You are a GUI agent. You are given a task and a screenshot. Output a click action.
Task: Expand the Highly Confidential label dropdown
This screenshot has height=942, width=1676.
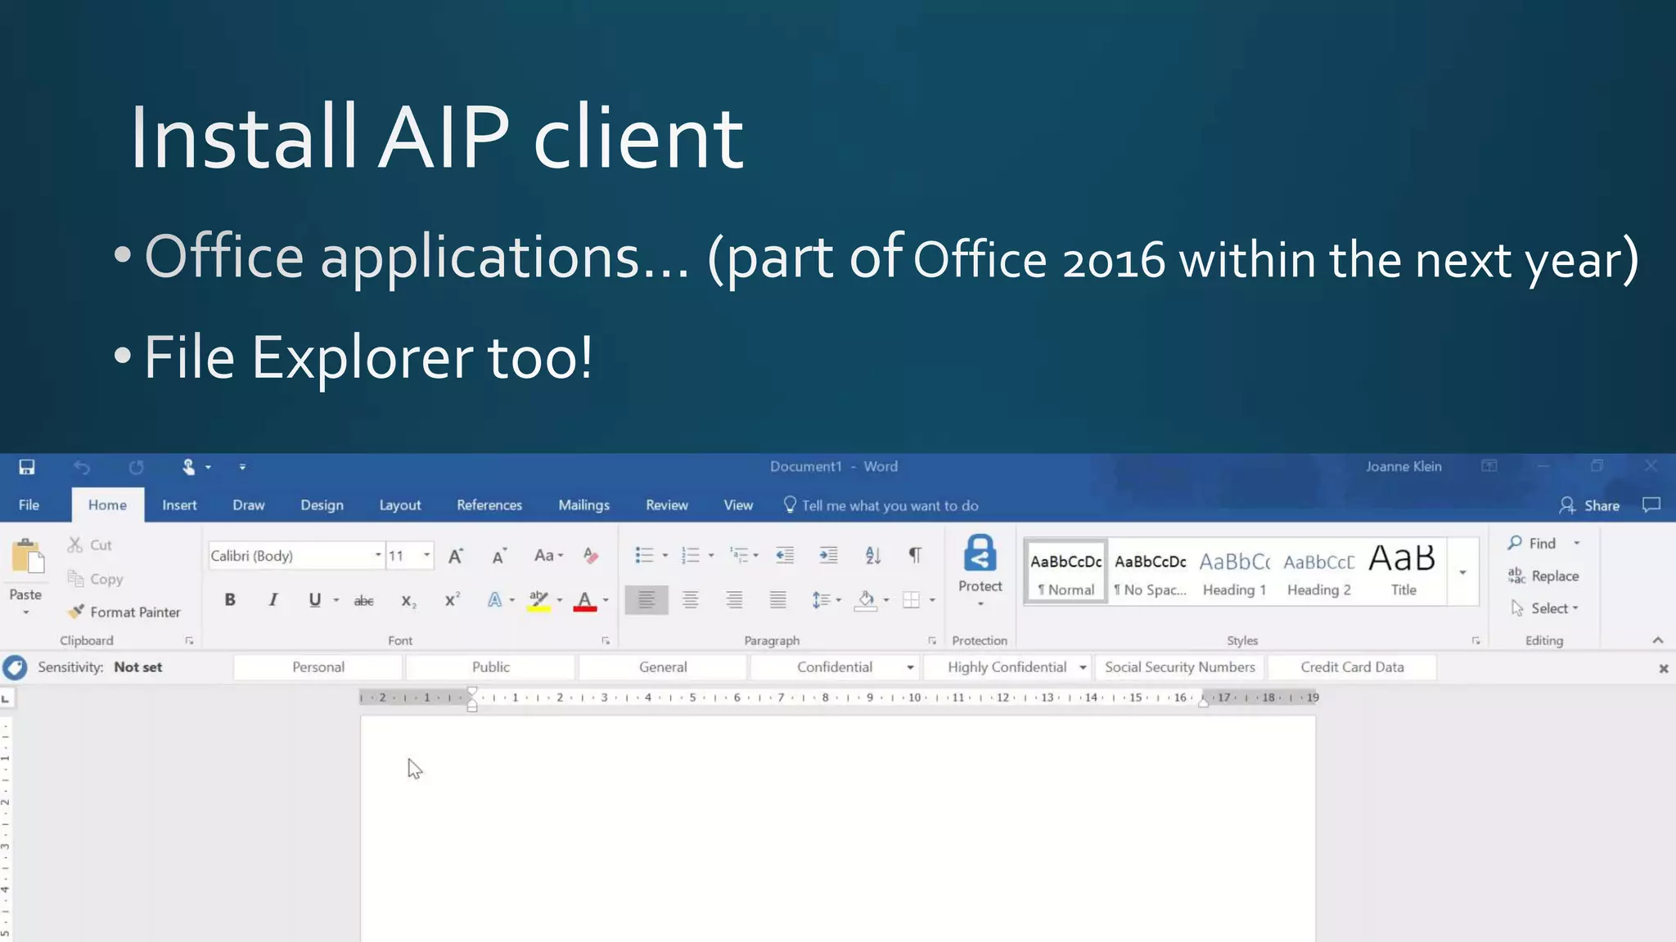coord(1083,667)
